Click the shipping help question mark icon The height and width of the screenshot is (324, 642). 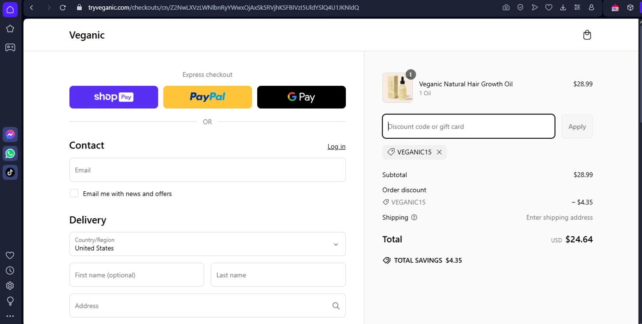pyautogui.click(x=414, y=217)
